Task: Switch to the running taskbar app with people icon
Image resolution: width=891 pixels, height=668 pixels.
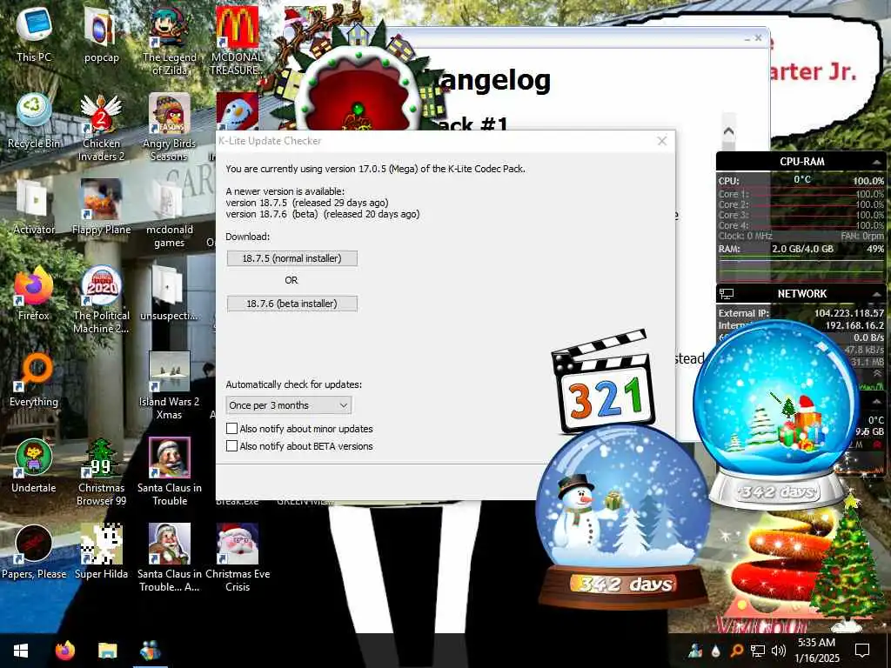Action: (x=150, y=651)
